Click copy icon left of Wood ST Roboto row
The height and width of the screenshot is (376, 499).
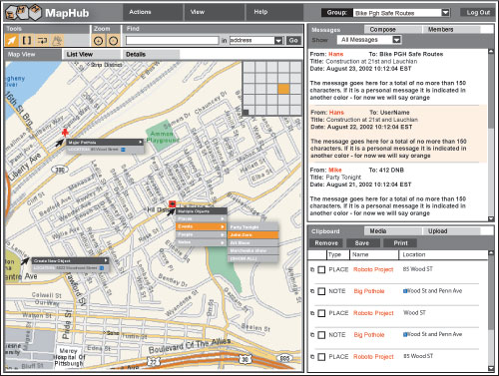312,313
